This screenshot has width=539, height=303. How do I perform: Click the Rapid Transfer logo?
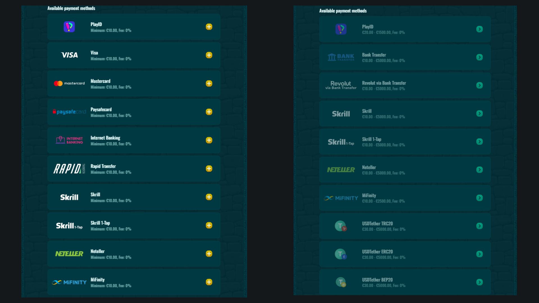69,169
